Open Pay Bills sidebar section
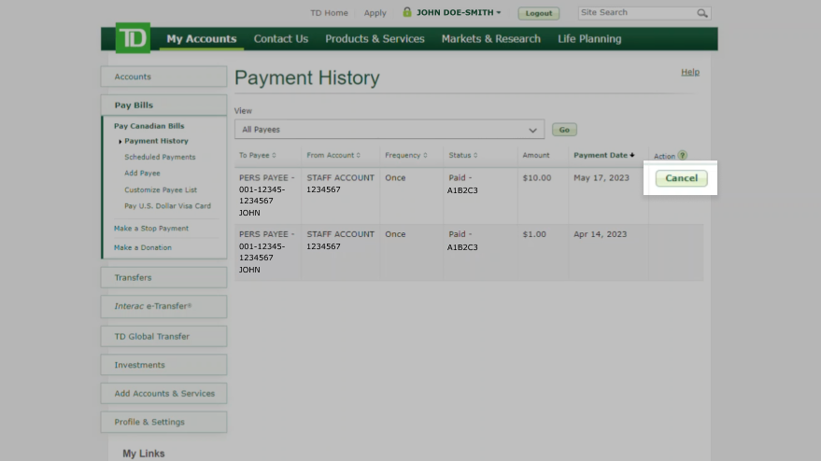This screenshot has height=461, width=821. 163,105
